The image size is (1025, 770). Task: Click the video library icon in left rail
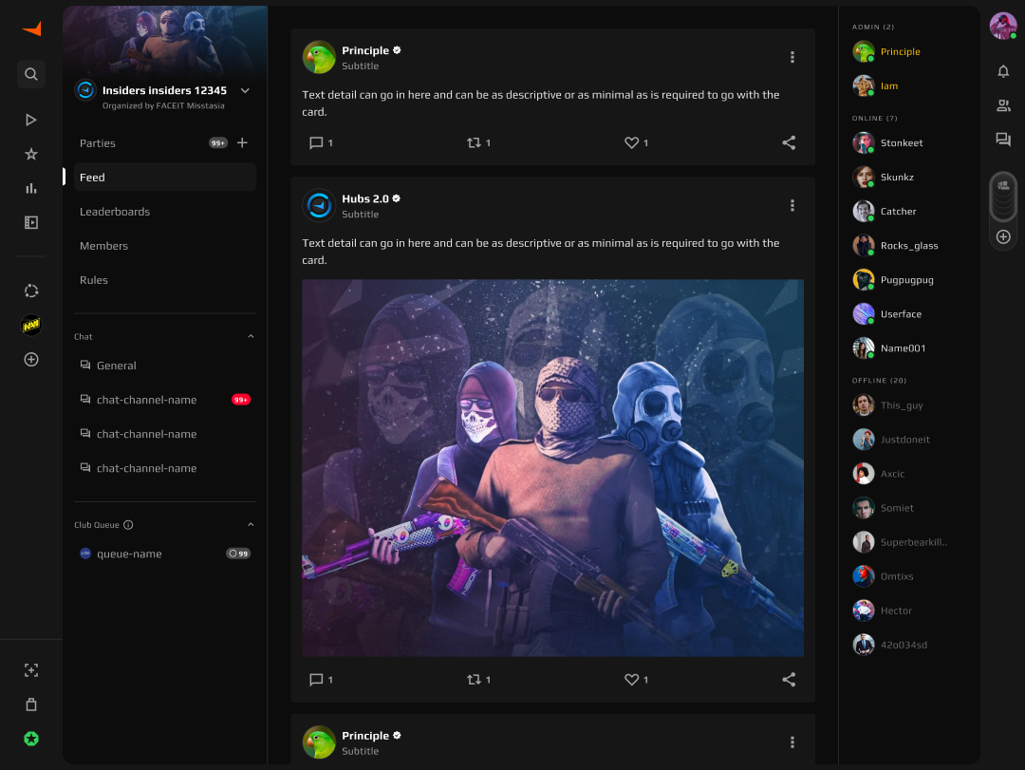30,222
